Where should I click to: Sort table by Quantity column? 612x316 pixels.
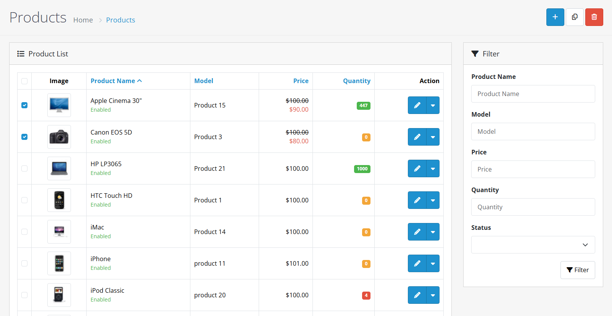(357, 81)
